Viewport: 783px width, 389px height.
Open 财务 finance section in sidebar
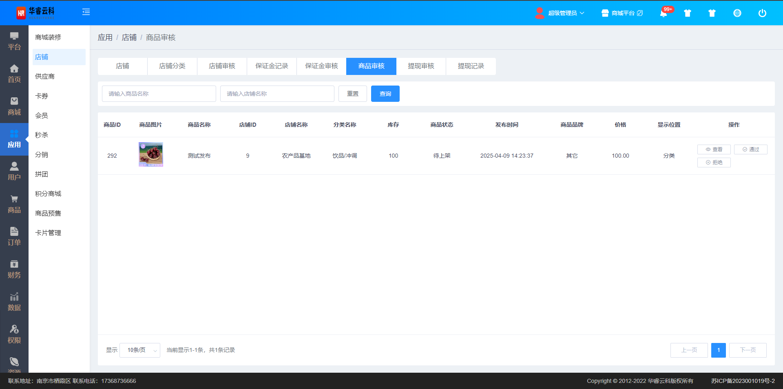(14, 269)
